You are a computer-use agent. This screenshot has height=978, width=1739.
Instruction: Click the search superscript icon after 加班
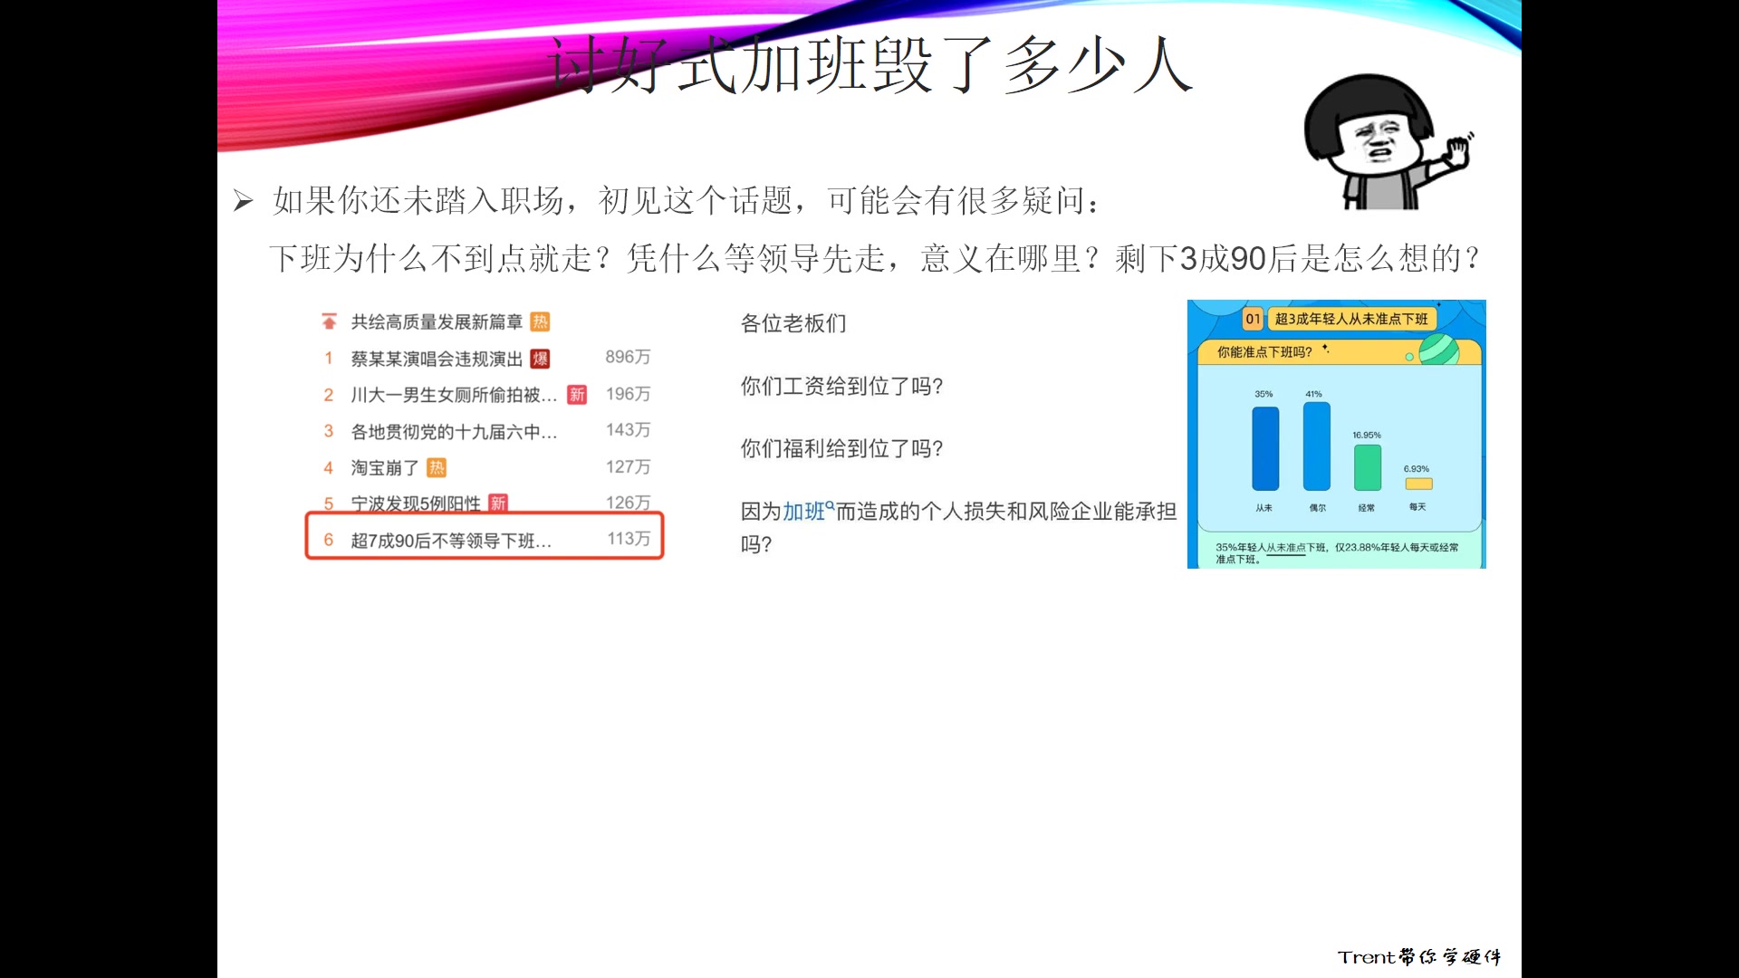point(830,505)
